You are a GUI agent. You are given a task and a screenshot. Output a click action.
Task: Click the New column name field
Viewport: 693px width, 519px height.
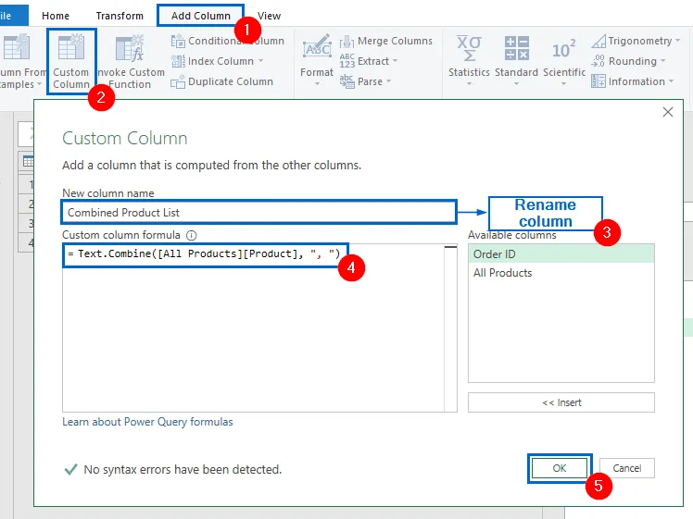[259, 212]
